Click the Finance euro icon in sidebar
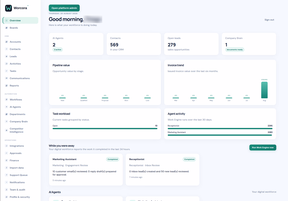The image size is (288, 201). point(7,160)
